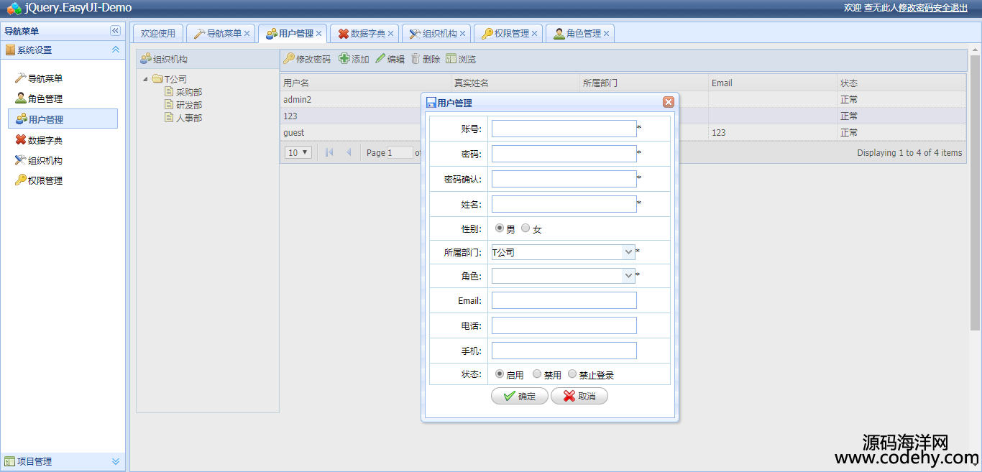Image resolution: width=982 pixels, height=472 pixels.
Task: Click the 取消 cancel button
Action: pos(579,396)
